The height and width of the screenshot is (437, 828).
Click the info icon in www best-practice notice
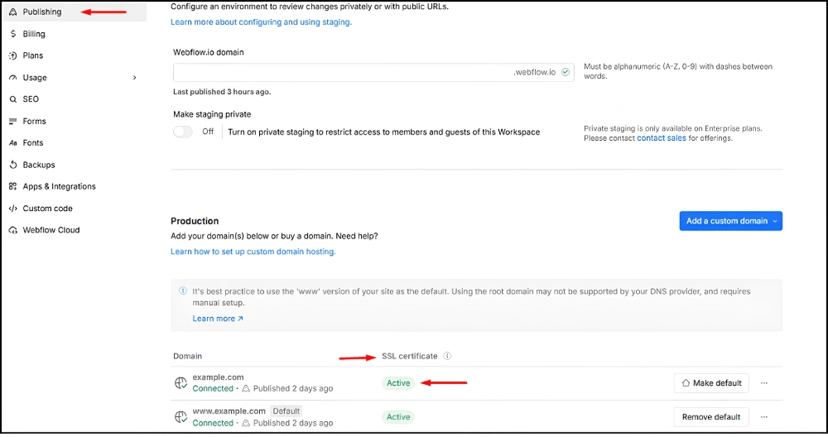click(183, 291)
